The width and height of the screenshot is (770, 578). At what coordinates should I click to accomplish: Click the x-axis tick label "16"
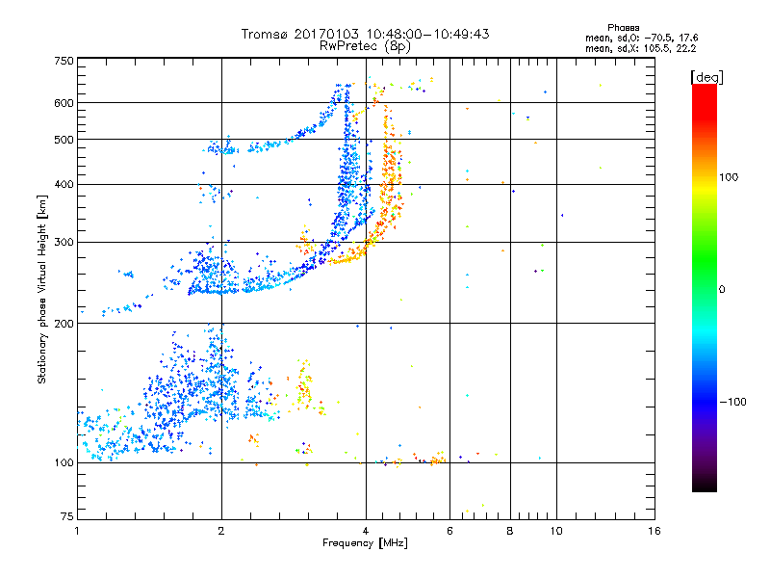click(654, 531)
